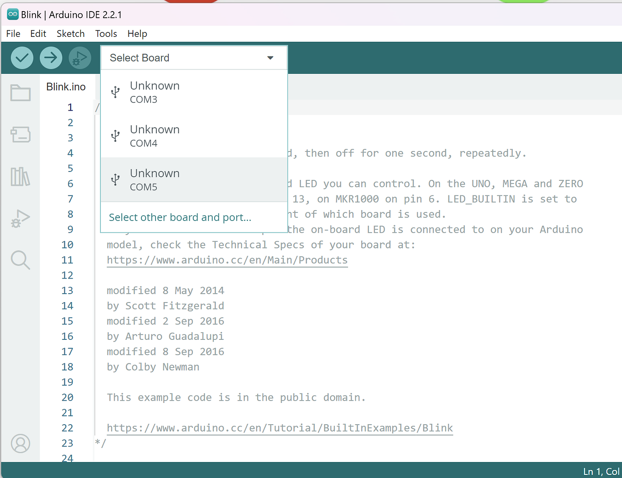The width and height of the screenshot is (622, 478).
Task: Click the USB icon beside COM5
Action: pos(116,179)
